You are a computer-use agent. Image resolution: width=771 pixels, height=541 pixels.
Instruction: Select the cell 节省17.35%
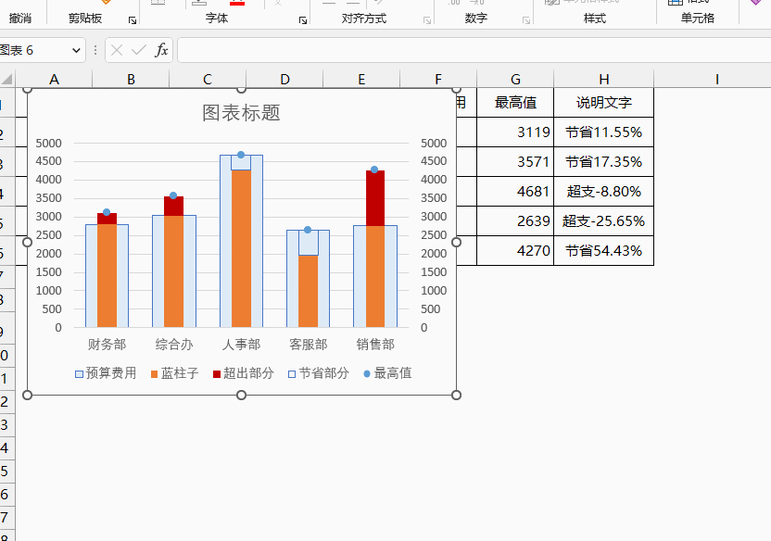(x=604, y=162)
